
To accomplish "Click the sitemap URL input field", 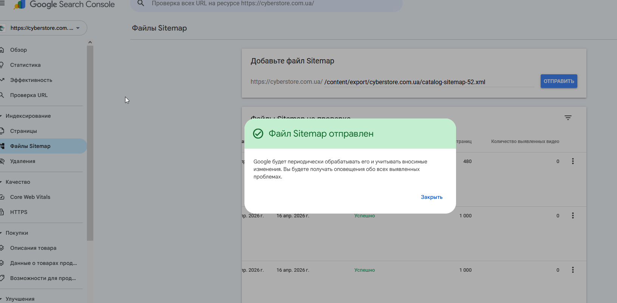I will coord(428,82).
